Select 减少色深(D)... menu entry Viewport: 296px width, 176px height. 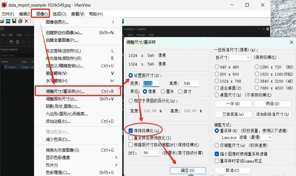click(78, 140)
